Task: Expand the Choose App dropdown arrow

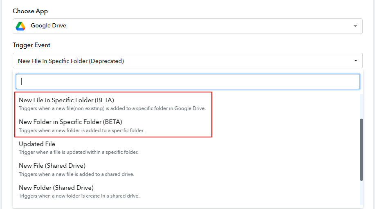Action: pyautogui.click(x=355, y=26)
